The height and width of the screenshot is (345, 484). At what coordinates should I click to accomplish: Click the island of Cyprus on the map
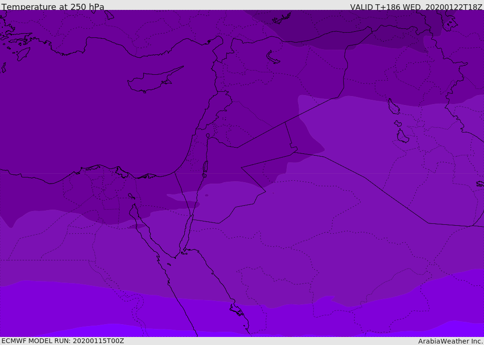click(155, 80)
